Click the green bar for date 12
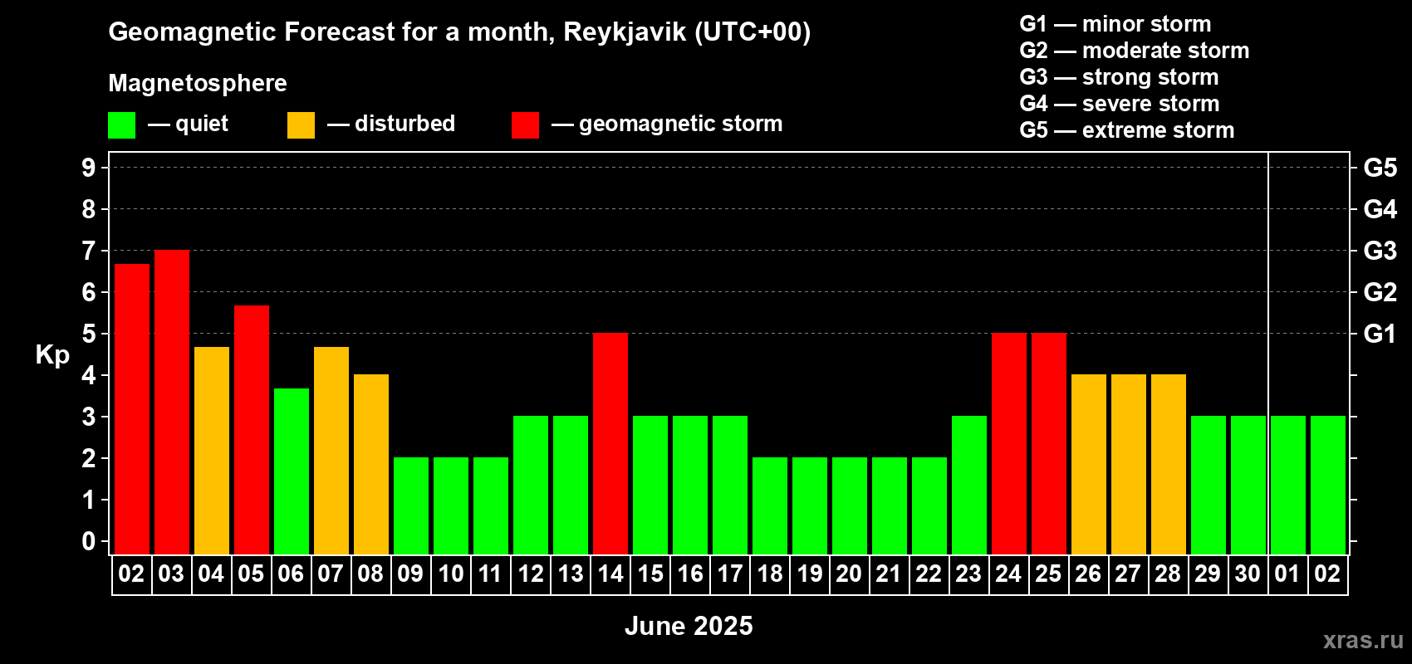The height and width of the screenshot is (664, 1412). [x=531, y=486]
